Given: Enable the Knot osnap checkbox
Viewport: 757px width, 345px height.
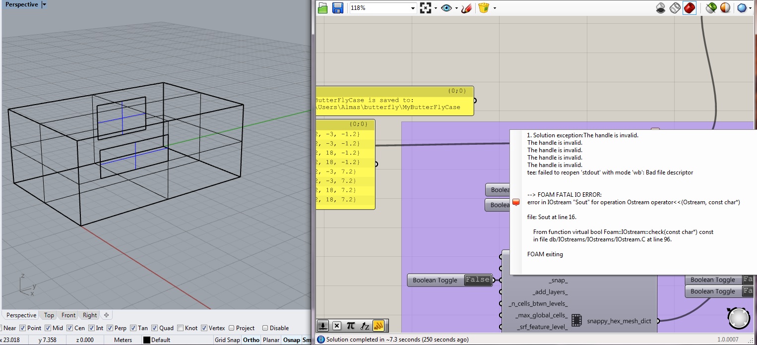Looking at the screenshot, I should tap(180, 328).
